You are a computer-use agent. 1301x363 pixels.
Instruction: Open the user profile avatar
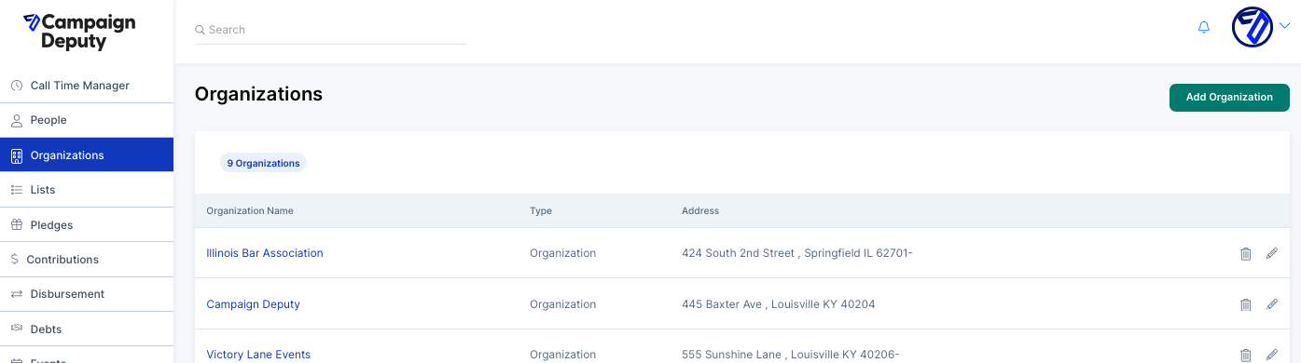click(x=1253, y=27)
